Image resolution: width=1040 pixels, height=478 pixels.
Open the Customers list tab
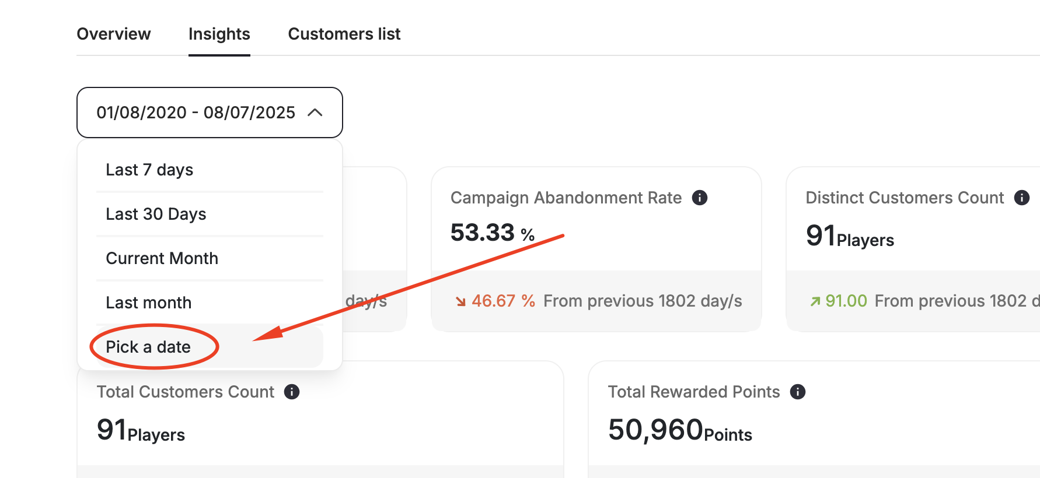(344, 34)
